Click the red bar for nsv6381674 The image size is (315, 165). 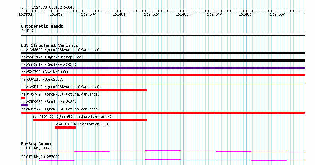65,127
